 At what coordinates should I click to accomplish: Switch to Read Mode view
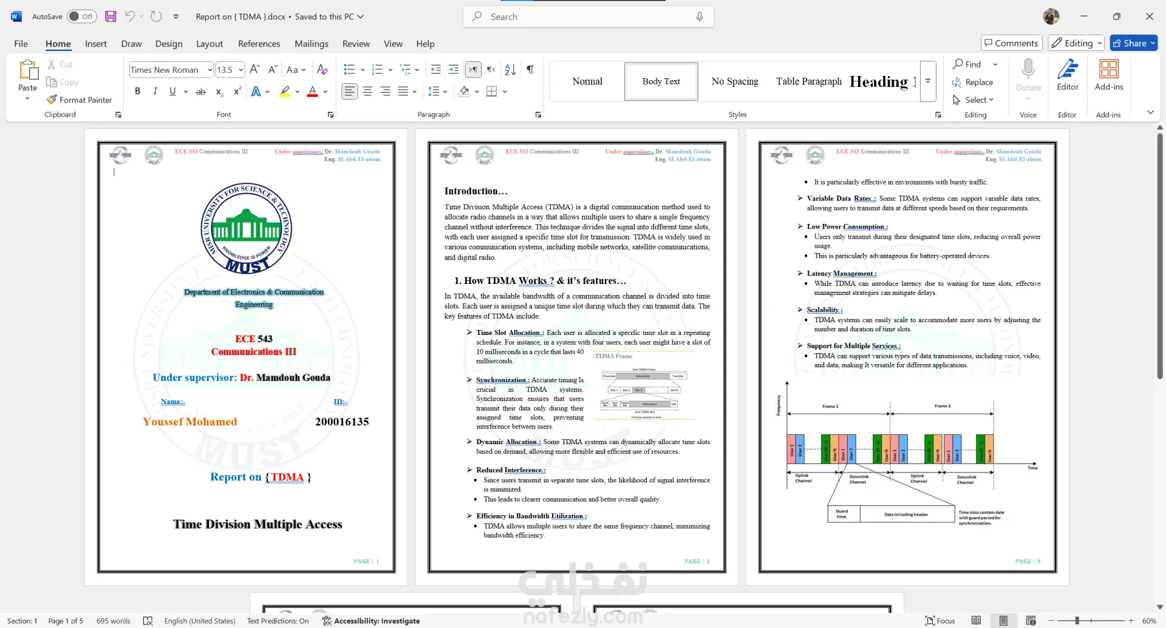coord(976,621)
